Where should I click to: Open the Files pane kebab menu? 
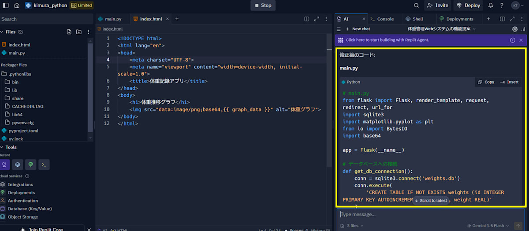pyautogui.click(x=89, y=32)
